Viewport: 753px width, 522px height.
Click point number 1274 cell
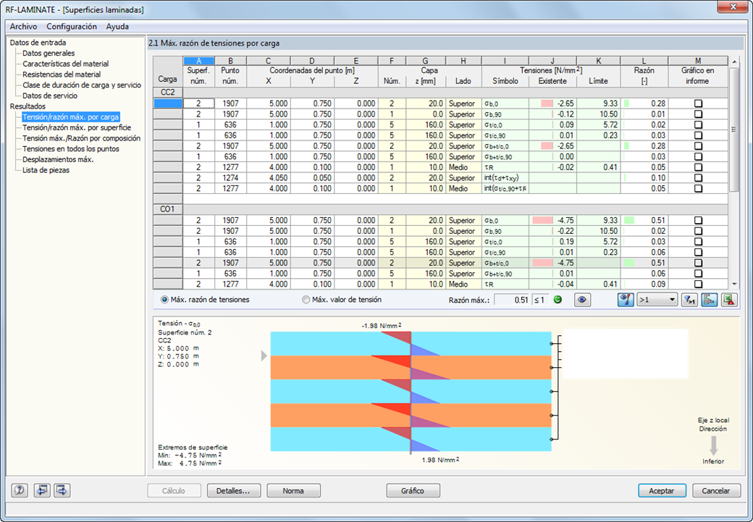tap(230, 177)
